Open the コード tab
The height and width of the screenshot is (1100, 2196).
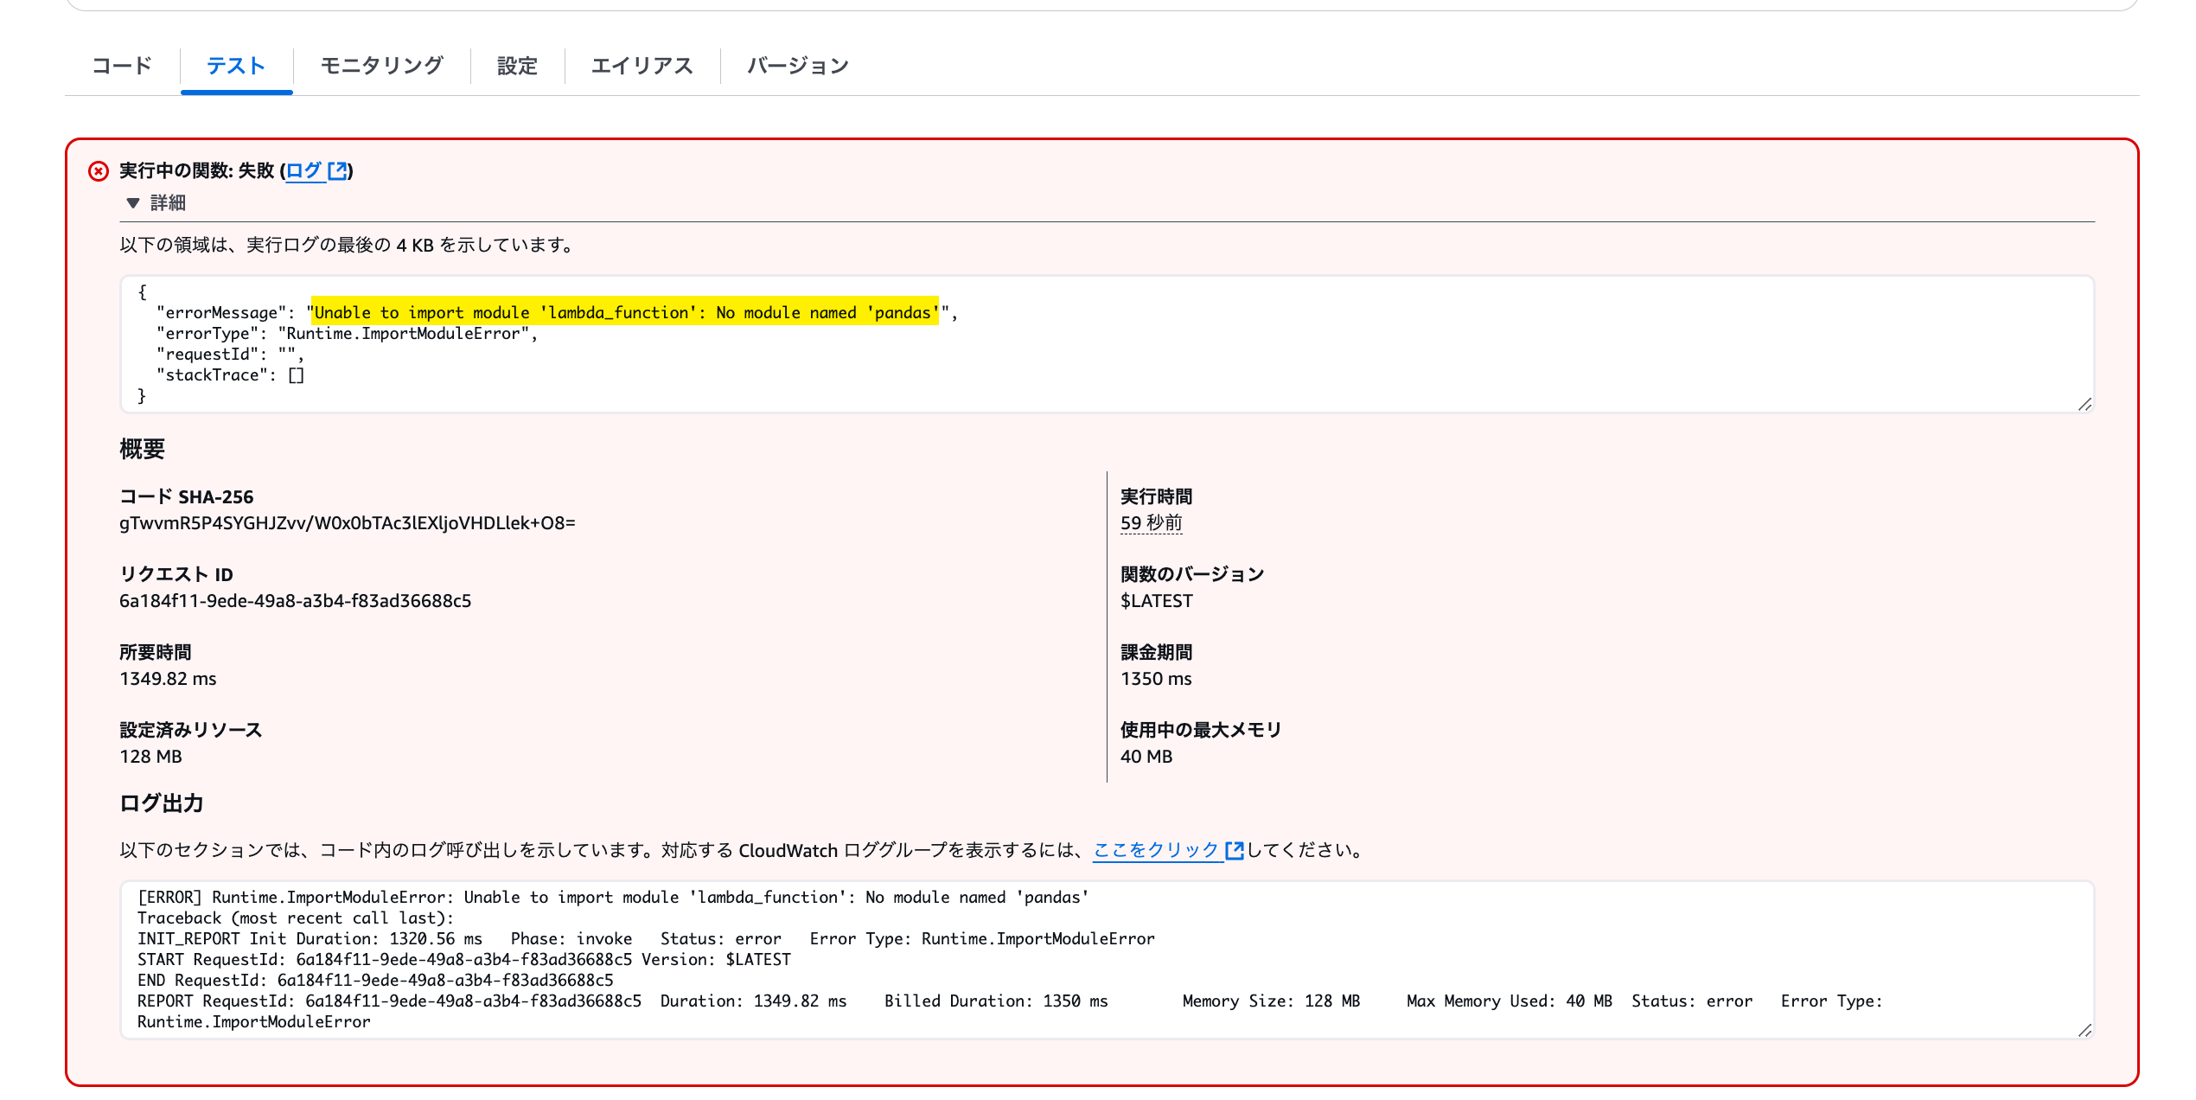point(122,66)
